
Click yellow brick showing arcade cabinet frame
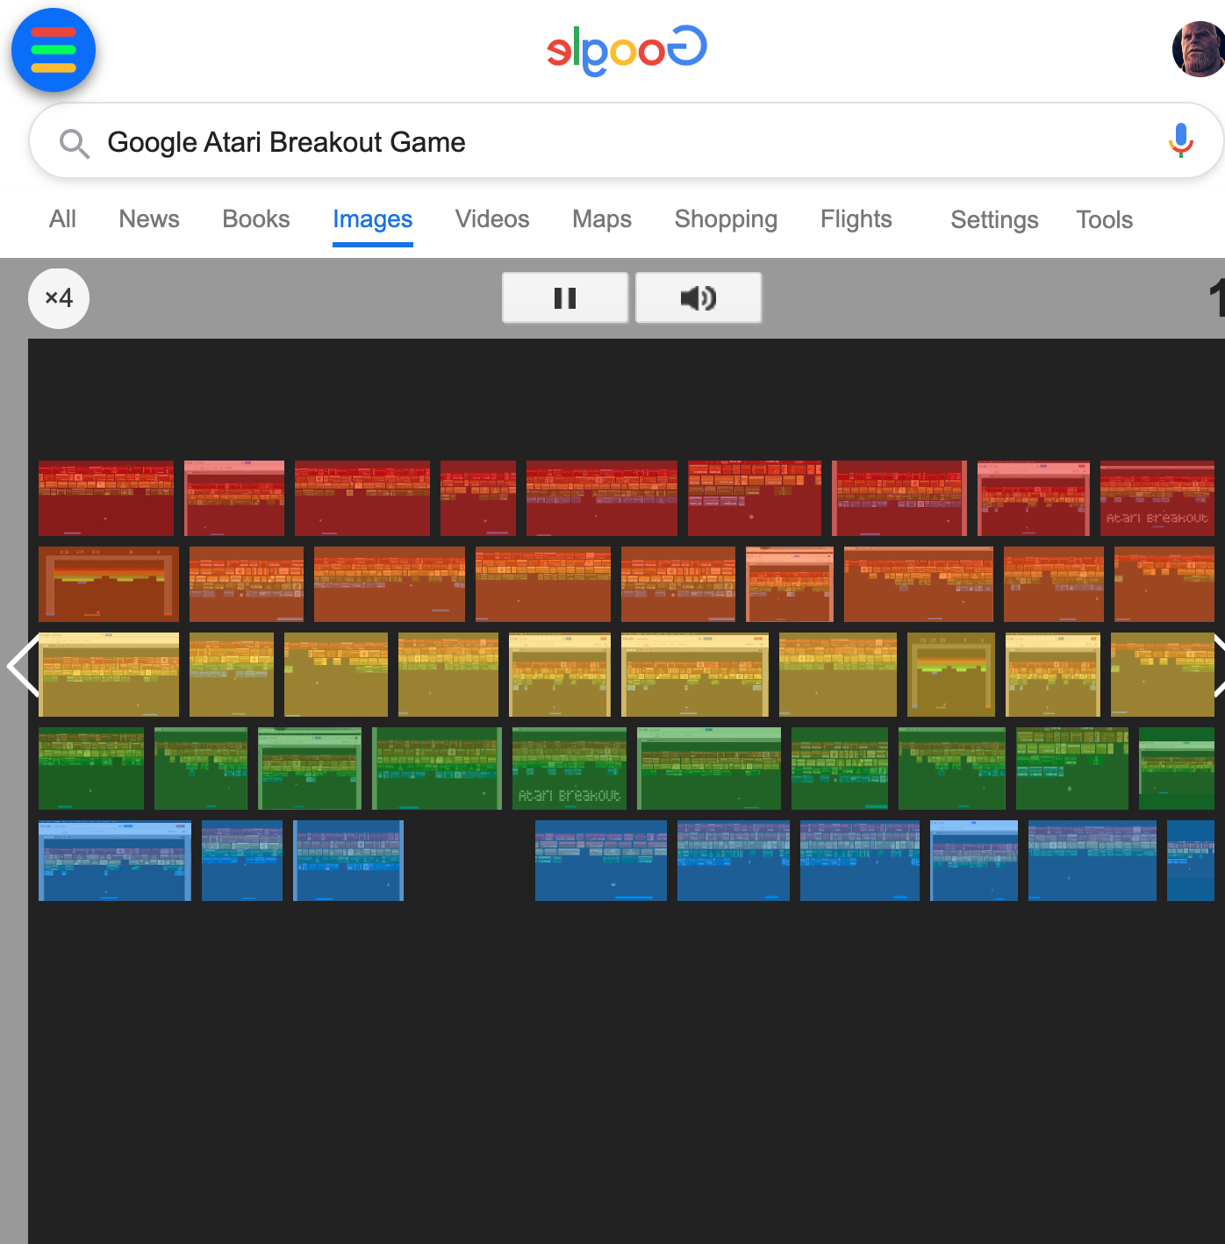click(x=951, y=675)
